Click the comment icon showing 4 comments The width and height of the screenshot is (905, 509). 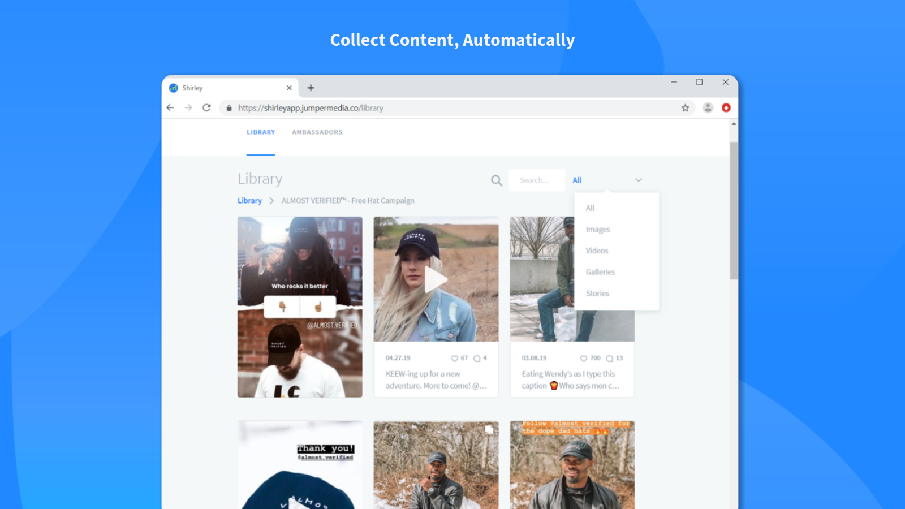[x=477, y=359]
